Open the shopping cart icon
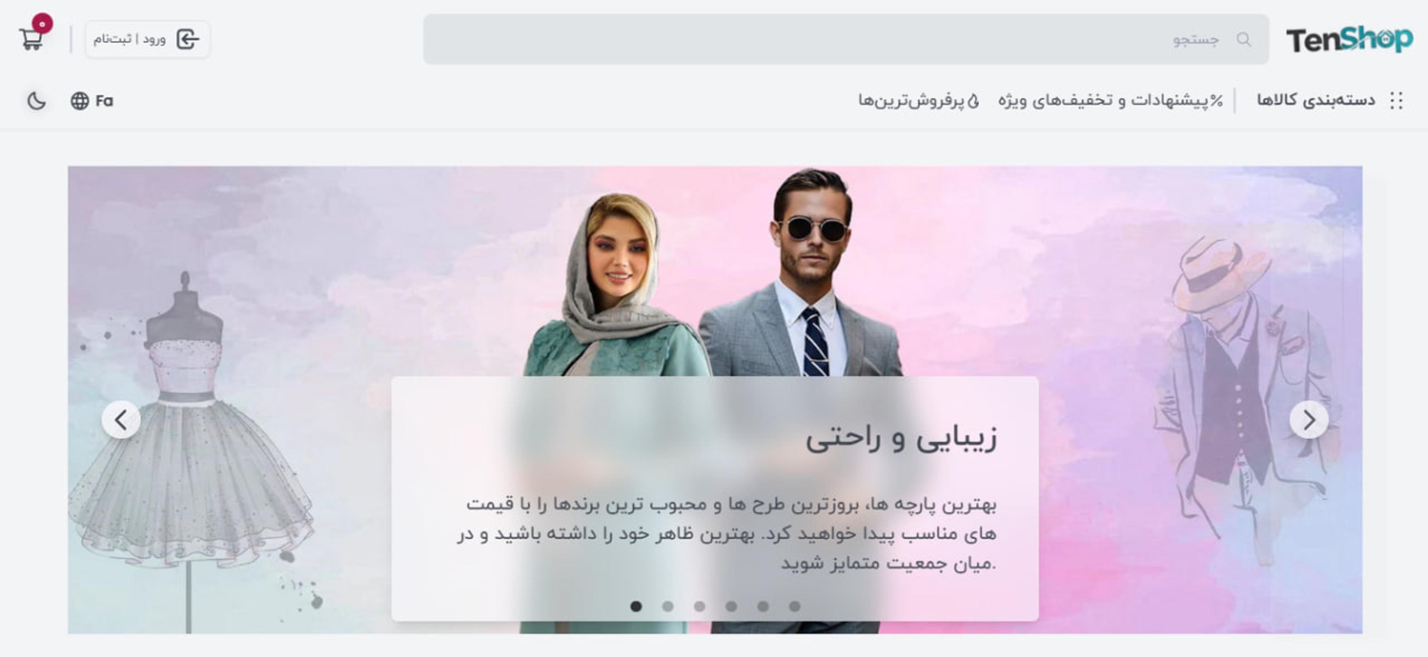This screenshot has width=1428, height=657. tap(31, 39)
